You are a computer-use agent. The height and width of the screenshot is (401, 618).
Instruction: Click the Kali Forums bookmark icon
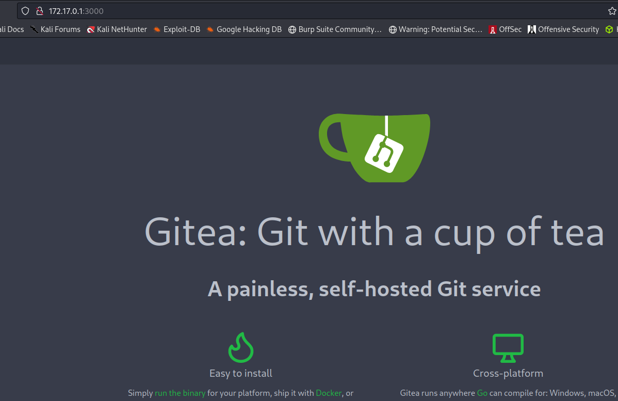pos(34,29)
